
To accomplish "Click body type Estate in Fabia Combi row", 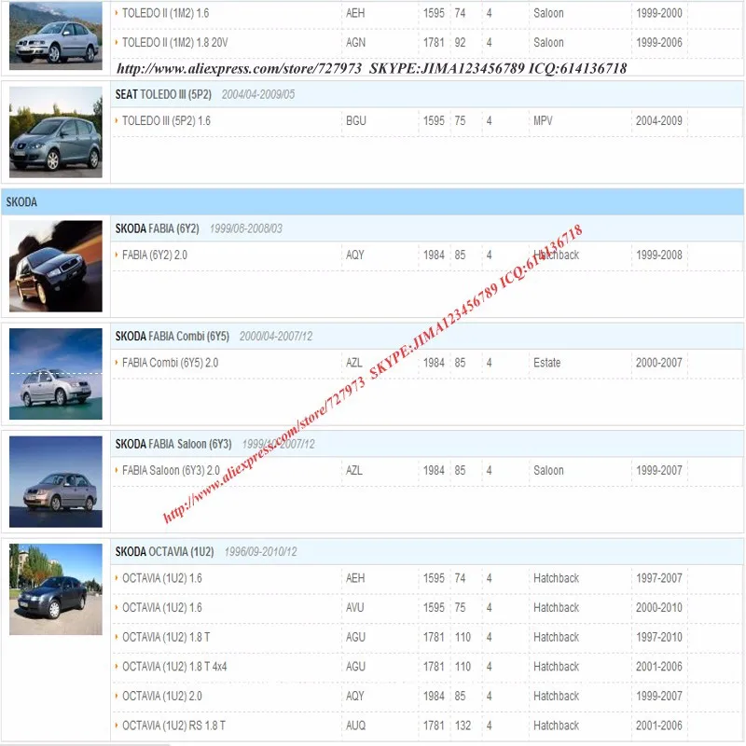I will coord(547,363).
